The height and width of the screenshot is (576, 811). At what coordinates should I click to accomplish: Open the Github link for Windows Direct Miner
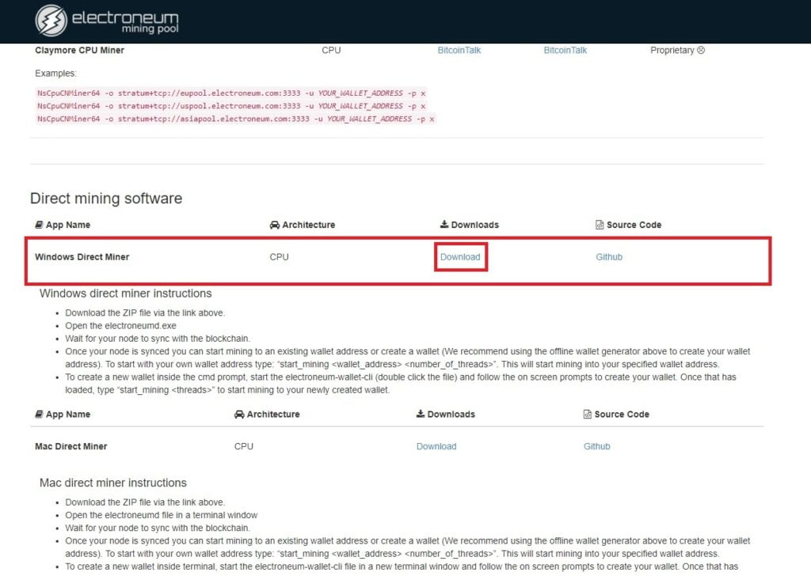pyautogui.click(x=609, y=256)
